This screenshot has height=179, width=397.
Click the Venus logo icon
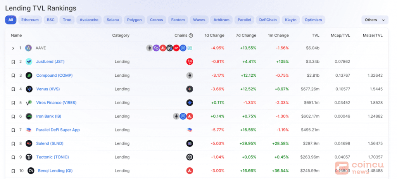(29, 89)
